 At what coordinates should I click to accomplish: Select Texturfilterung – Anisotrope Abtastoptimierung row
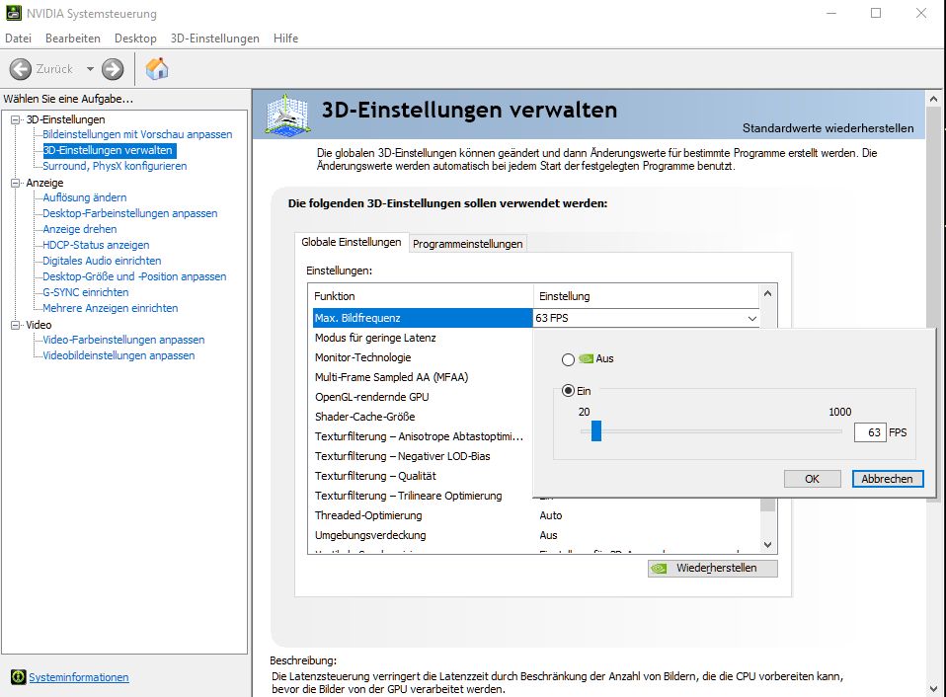423,436
